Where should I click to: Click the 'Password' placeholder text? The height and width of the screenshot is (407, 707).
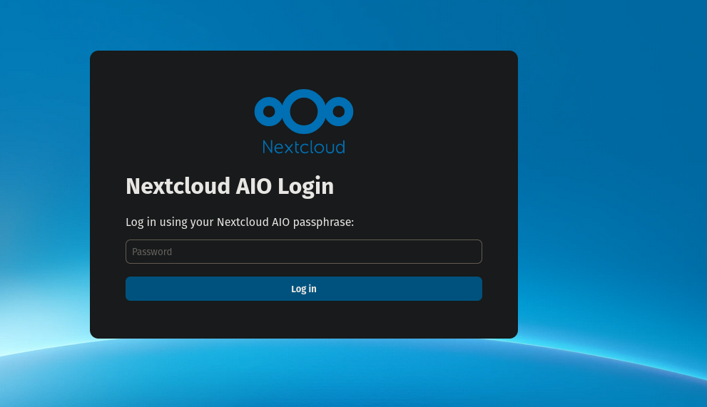click(x=152, y=252)
